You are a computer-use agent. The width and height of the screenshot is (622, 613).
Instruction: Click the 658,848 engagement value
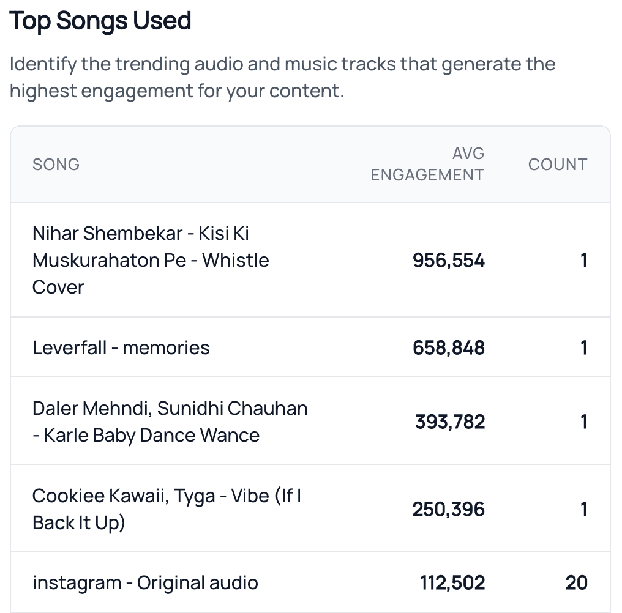click(448, 348)
